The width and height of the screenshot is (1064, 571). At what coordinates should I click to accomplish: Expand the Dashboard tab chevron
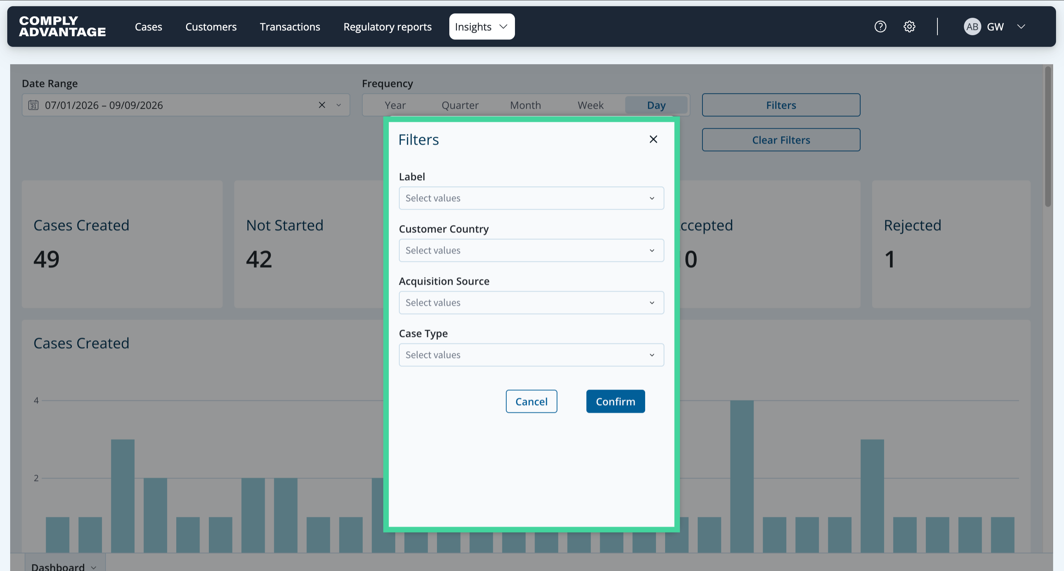tap(94, 567)
